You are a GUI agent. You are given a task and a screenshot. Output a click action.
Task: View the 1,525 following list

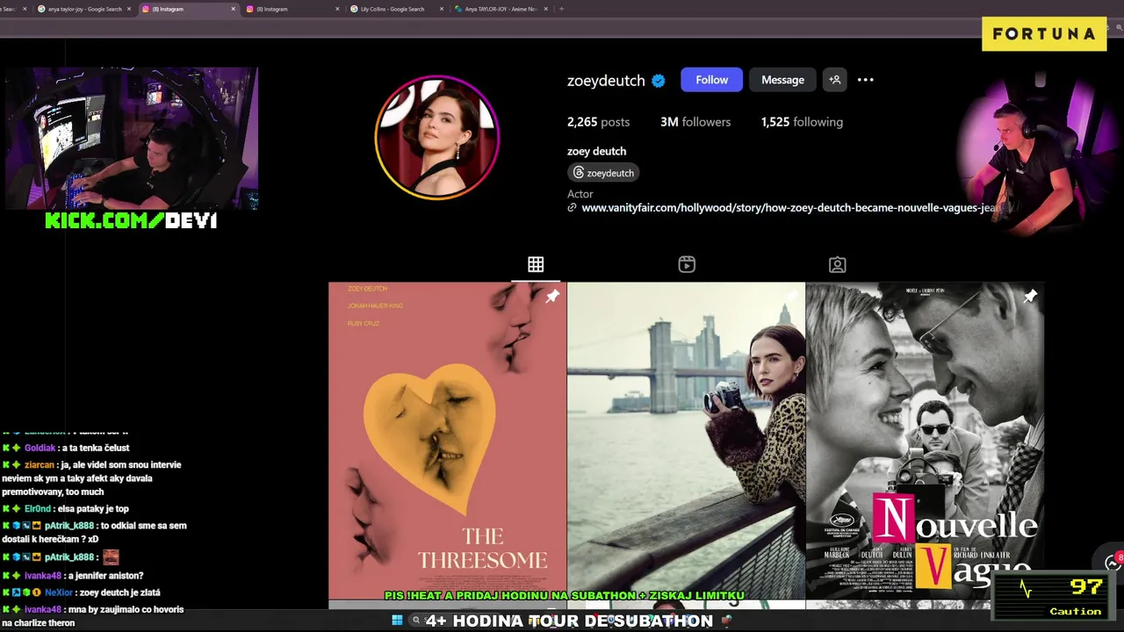[x=802, y=122]
